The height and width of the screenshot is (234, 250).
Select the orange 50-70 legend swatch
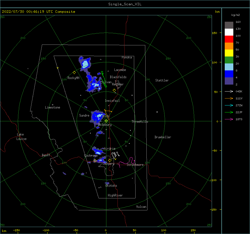coord(229,46)
